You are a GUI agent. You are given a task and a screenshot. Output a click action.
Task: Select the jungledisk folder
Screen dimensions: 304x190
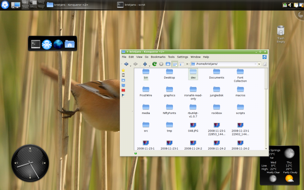(x=217, y=92)
